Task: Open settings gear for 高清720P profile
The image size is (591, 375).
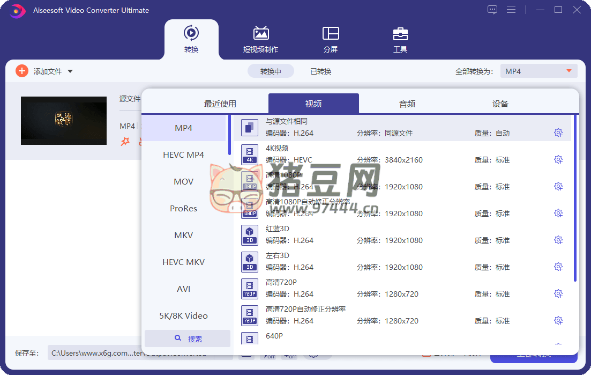Action: coord(558,293)
